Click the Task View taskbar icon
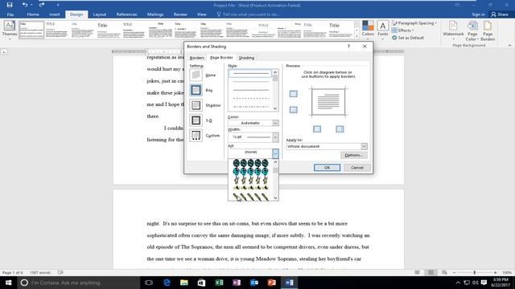Viewport: 515px width, 289px height. [149, 283]
